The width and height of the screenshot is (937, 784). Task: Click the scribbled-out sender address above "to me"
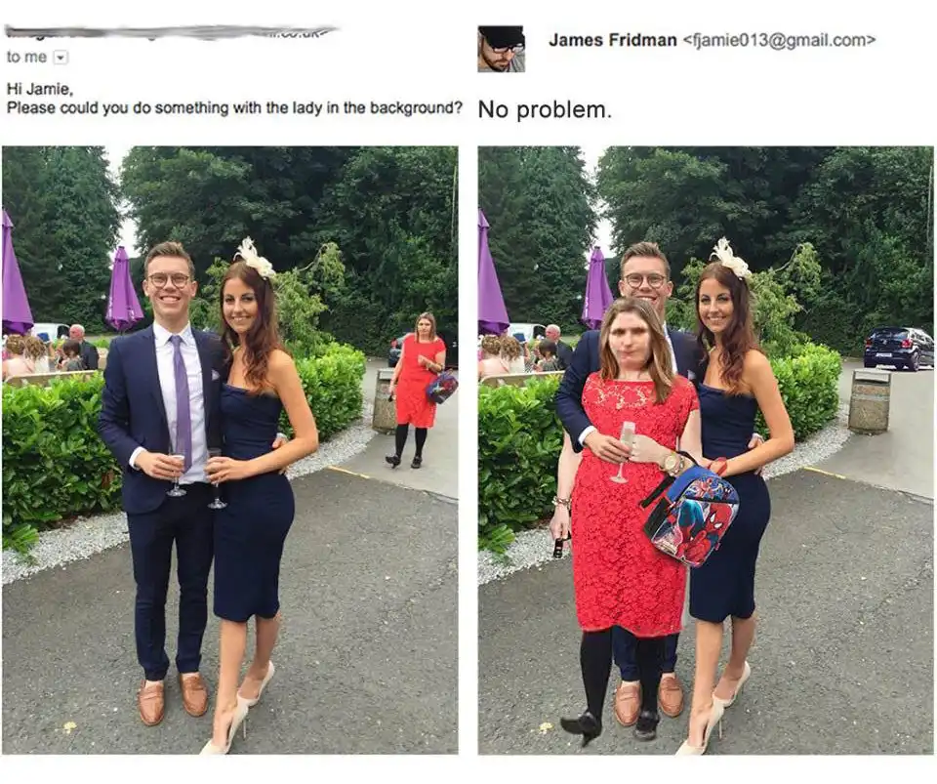tap(172, 33)
